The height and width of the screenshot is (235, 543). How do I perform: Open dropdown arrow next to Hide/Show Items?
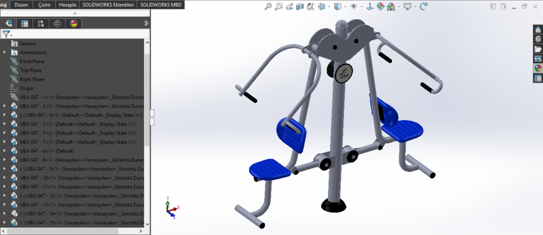tap(361, 7)
